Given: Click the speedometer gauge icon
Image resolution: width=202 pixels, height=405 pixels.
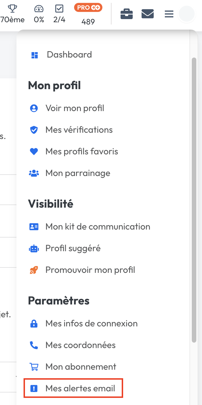Looking at the screenshot, I should (x=39, y=9).
